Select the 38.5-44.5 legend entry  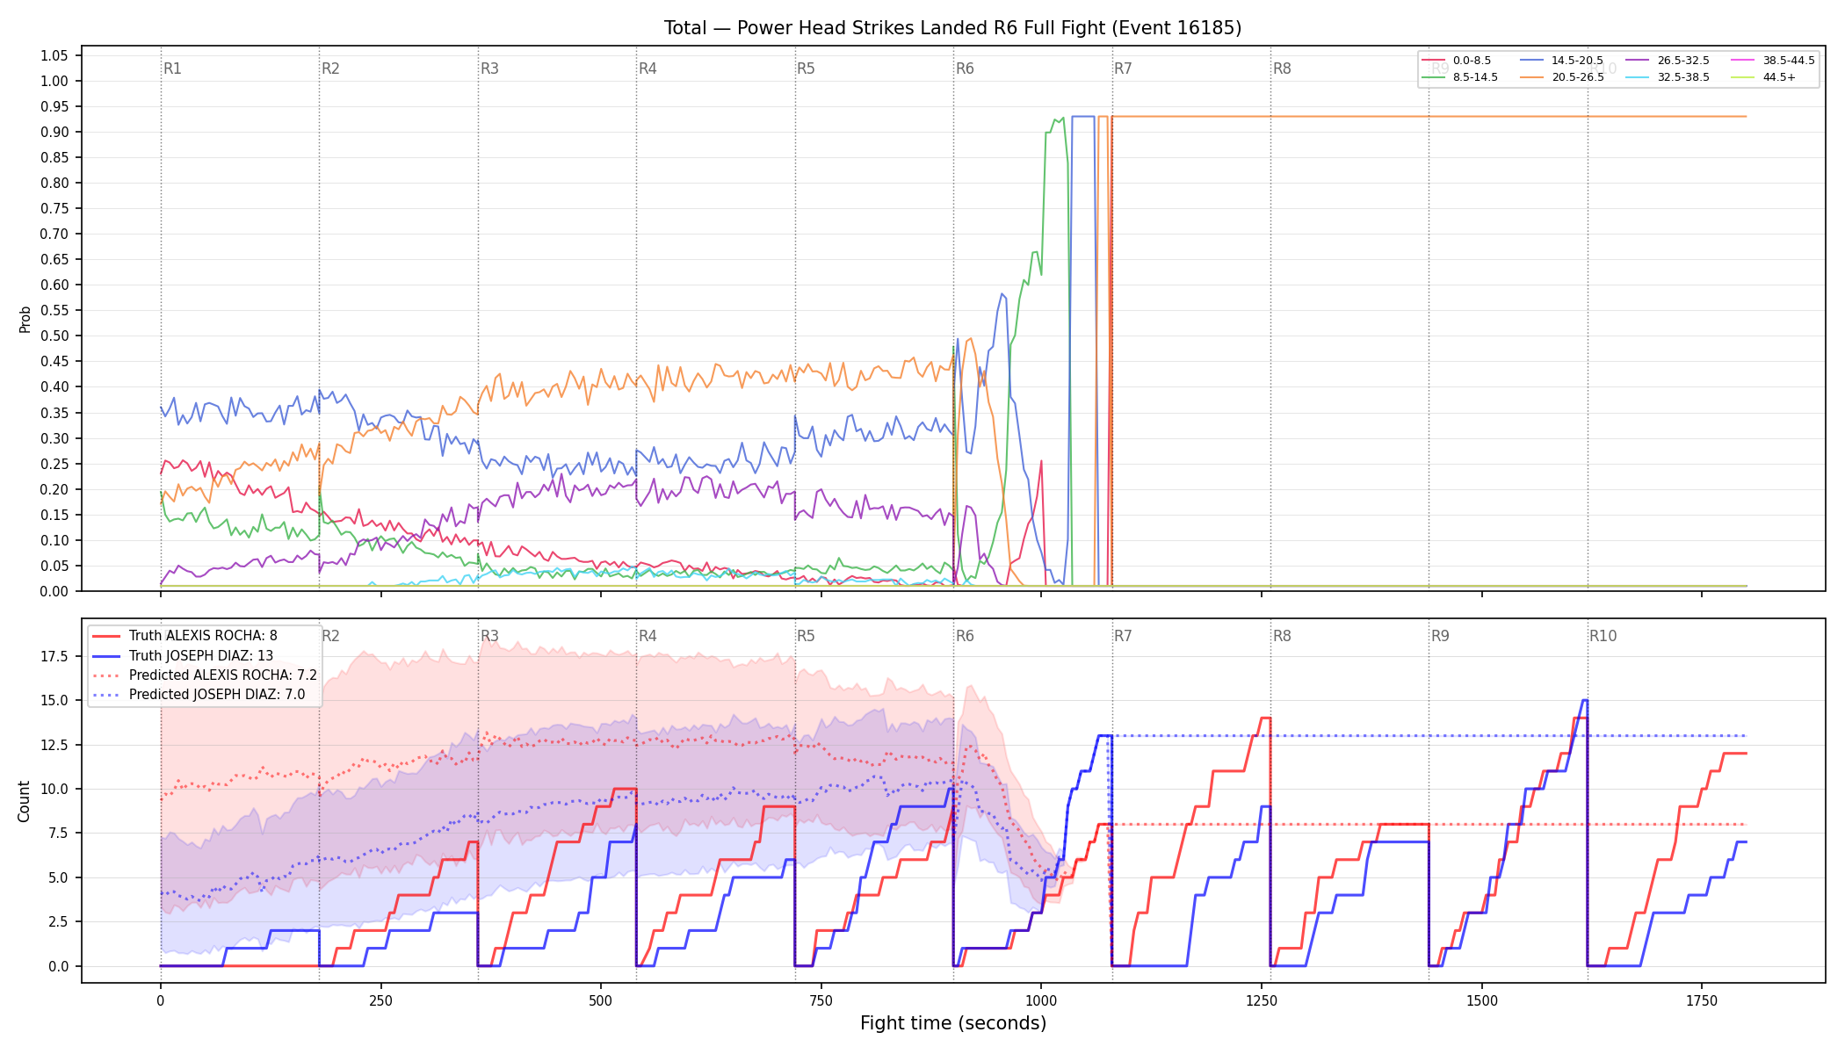coord(1773,61)
